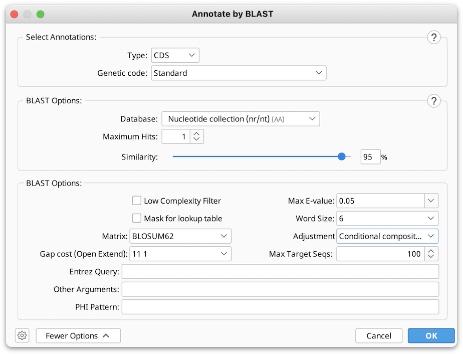Enable the Low Complexity Filter checkbox

(x=136, y=201)
